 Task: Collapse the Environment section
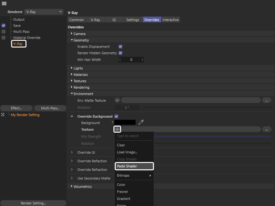72,93
